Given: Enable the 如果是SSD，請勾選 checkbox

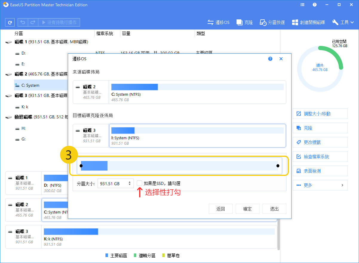Looking at the screenshot, I should [x=139, y=183].
